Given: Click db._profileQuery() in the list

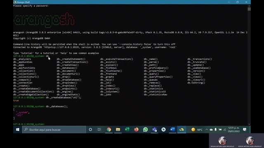Looking at the screenshot, I should [156, 68].
